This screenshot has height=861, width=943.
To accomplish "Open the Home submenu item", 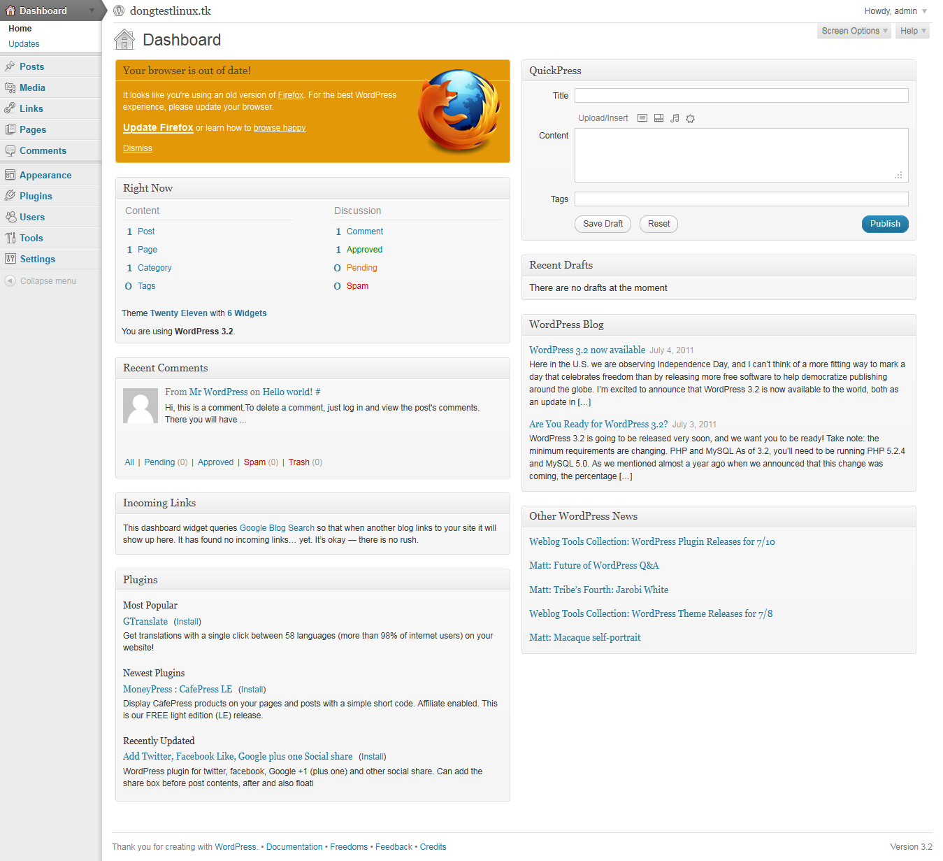I will coord(20,29).
